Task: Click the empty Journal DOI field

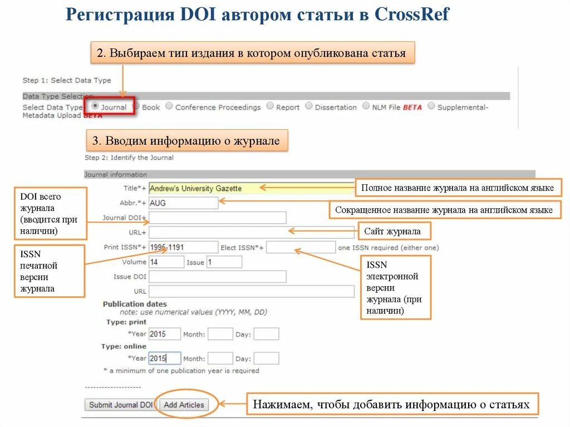Action: pyautogui.click(x=217, y=217)
